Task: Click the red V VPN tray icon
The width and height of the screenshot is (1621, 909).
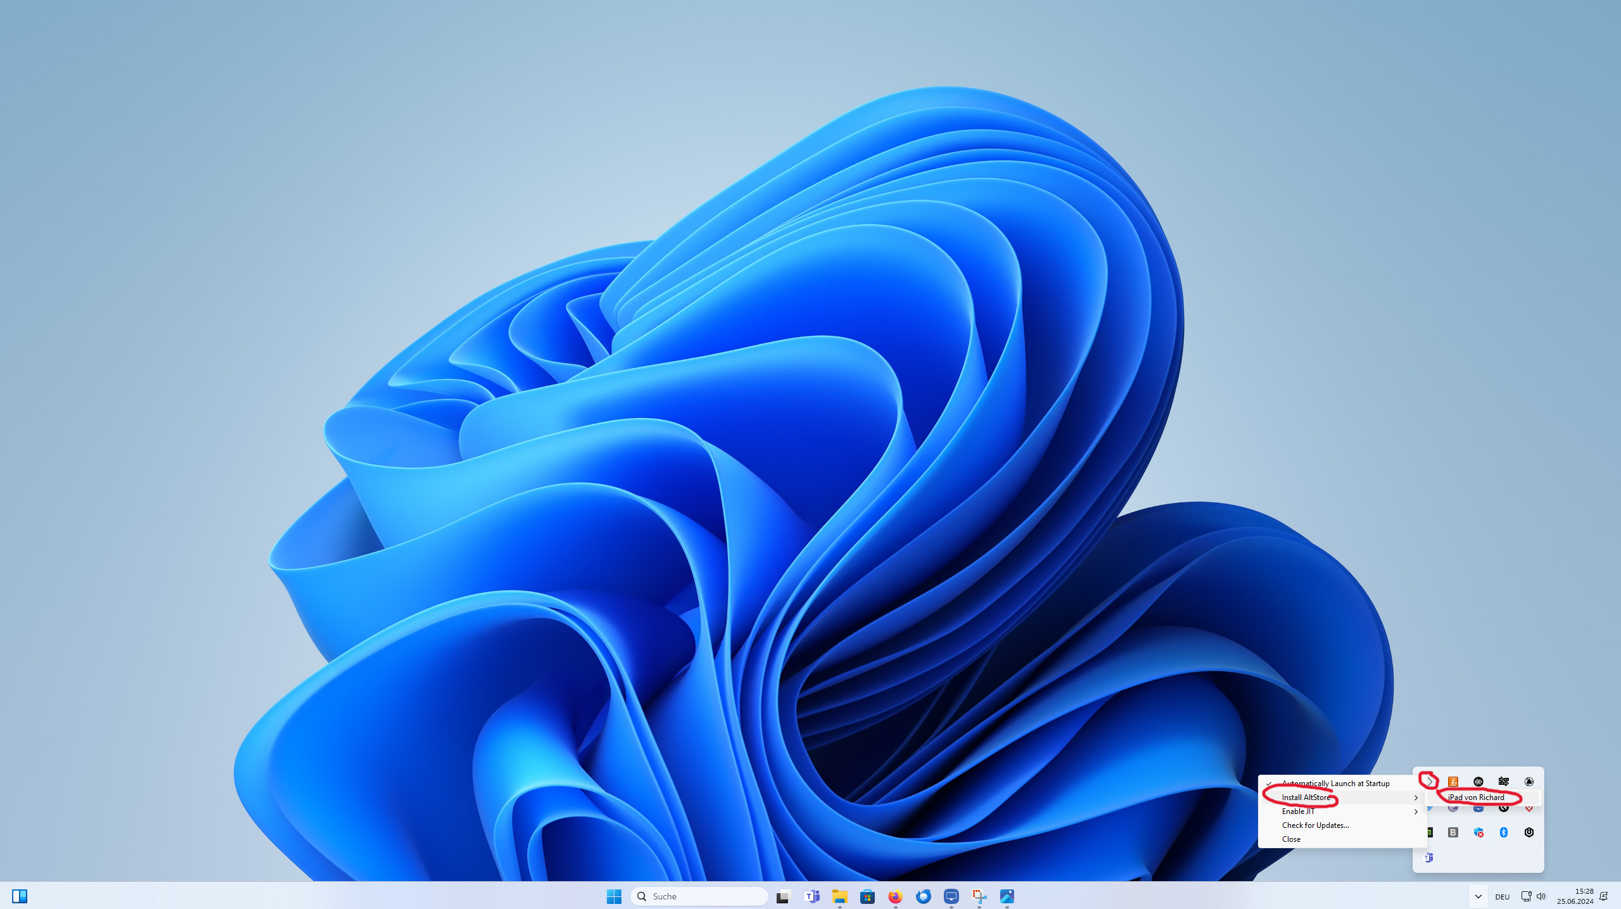Action: click(x=1529, y=810)
